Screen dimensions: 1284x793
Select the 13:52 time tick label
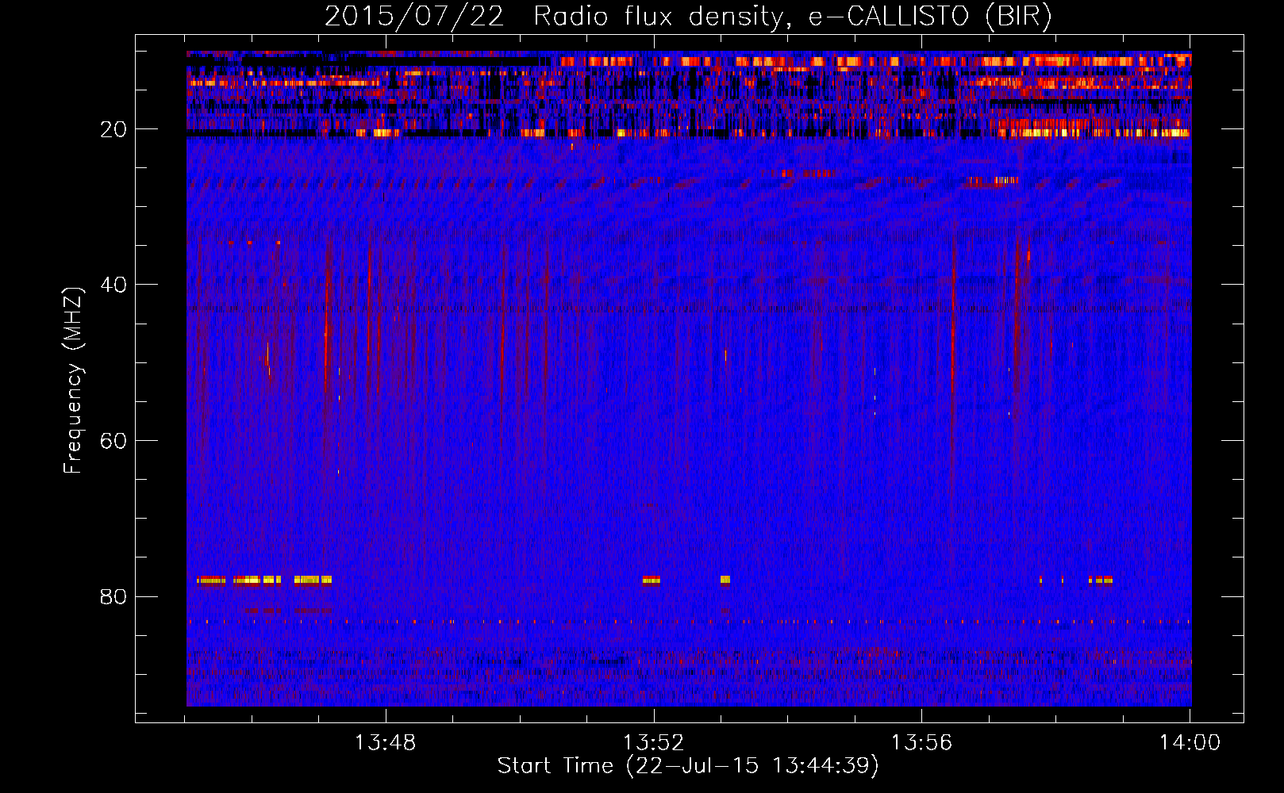[654, 743]
